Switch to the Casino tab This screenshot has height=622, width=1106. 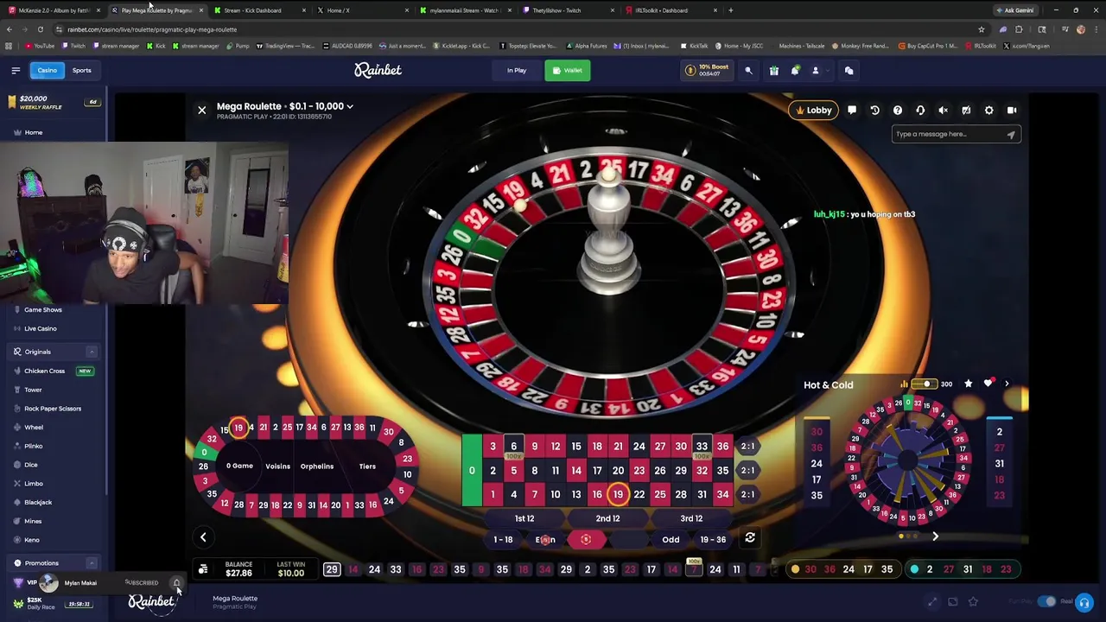coord(47,71)
